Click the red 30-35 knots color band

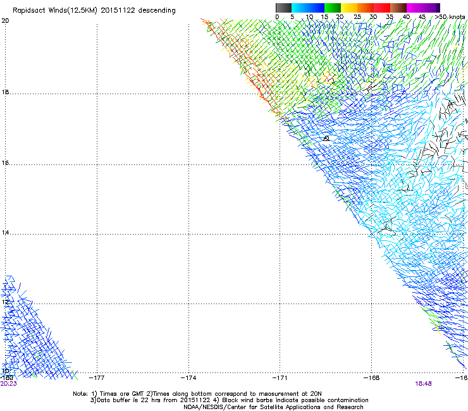382,8
